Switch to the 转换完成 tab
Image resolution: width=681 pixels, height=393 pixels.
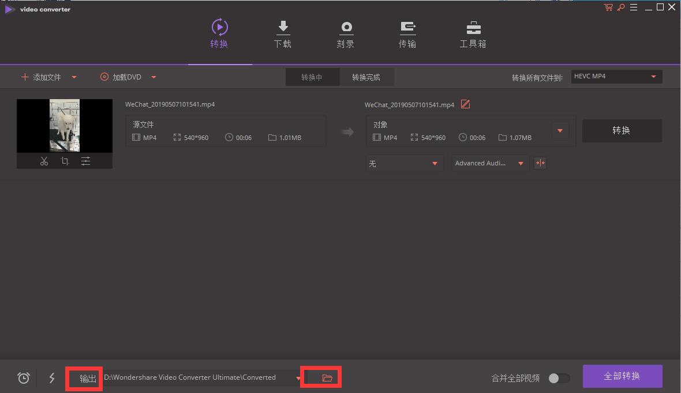(366, 76)
